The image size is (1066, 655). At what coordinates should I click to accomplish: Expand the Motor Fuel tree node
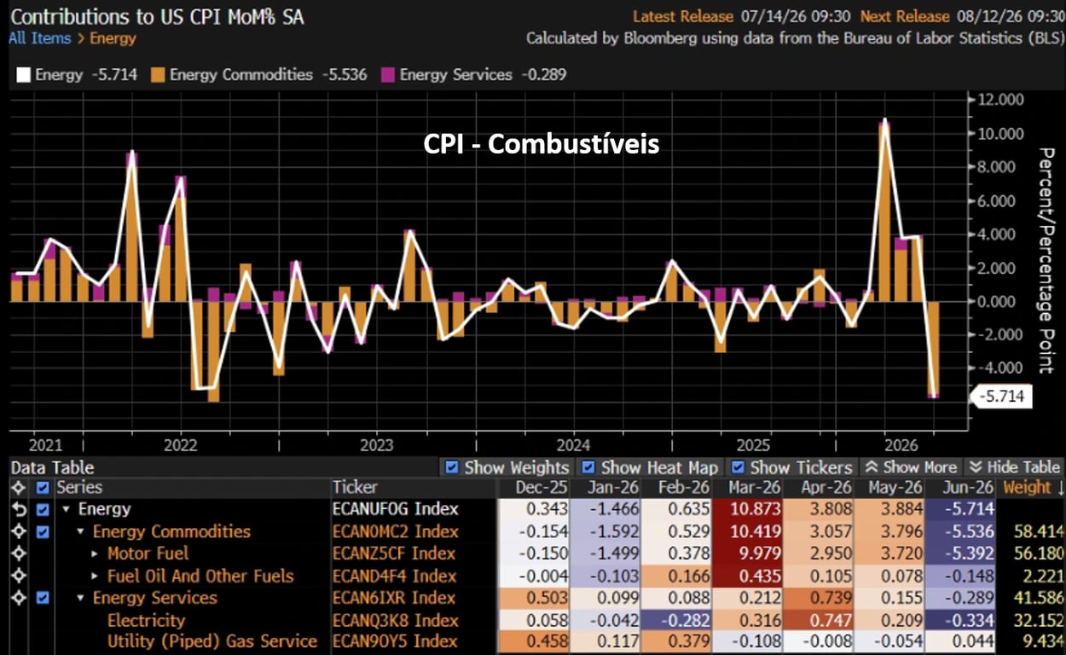pyautogui.click(x=95, y=554)
